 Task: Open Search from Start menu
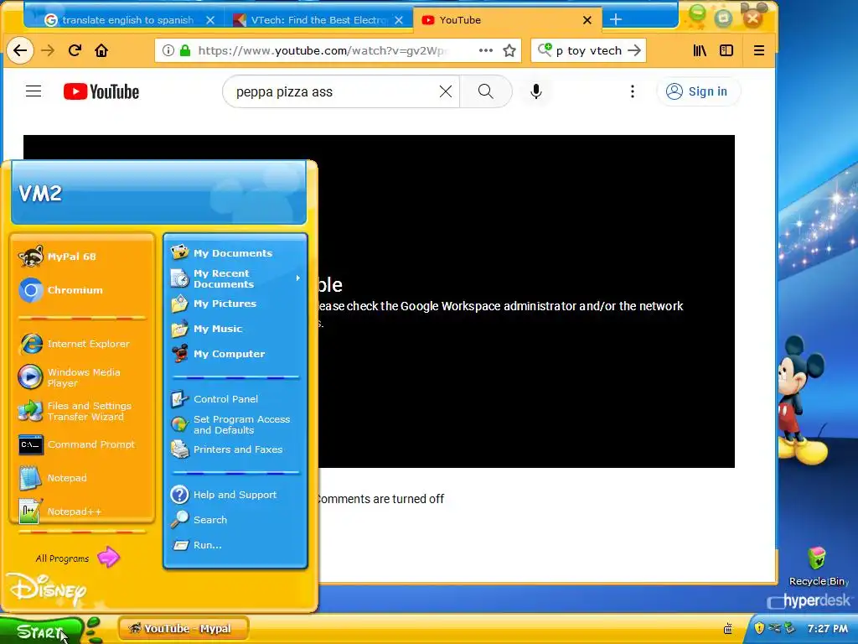235,520
